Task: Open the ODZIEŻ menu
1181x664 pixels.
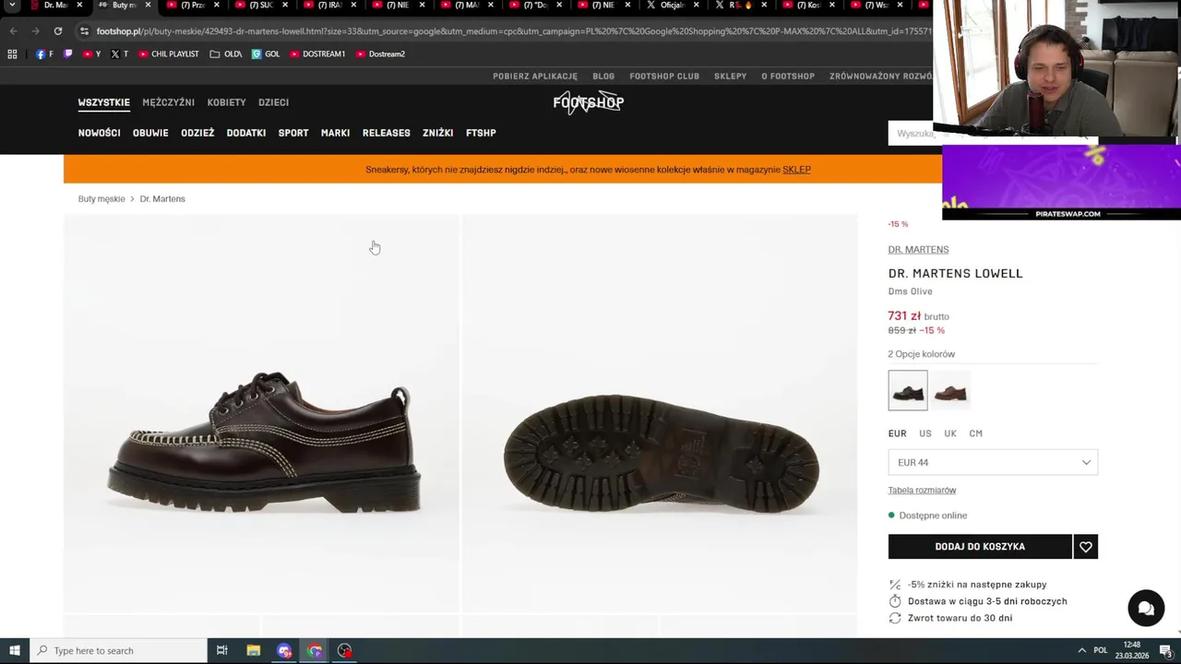Action: point(197,133)
